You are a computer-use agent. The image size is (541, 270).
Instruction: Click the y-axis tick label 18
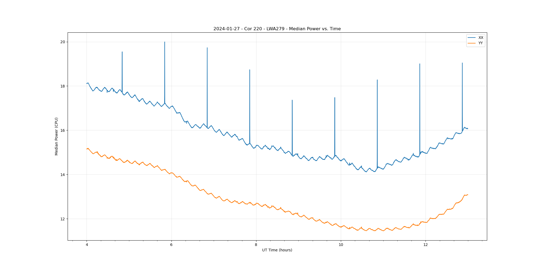pos(63,86)
